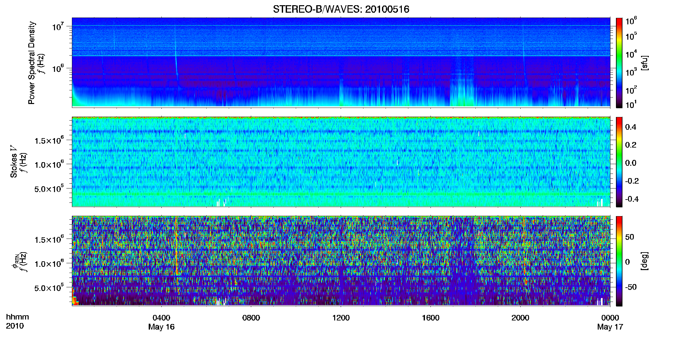Click the 10^7 tick on the power spectral density axis

point(58,26)
